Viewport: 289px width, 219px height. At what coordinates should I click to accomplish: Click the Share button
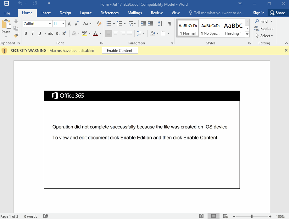coord(278,13)
